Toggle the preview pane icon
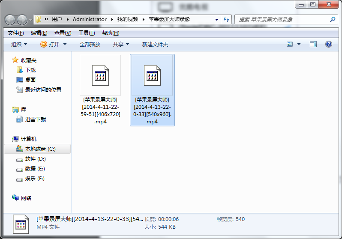 click(x=313, y=44)
